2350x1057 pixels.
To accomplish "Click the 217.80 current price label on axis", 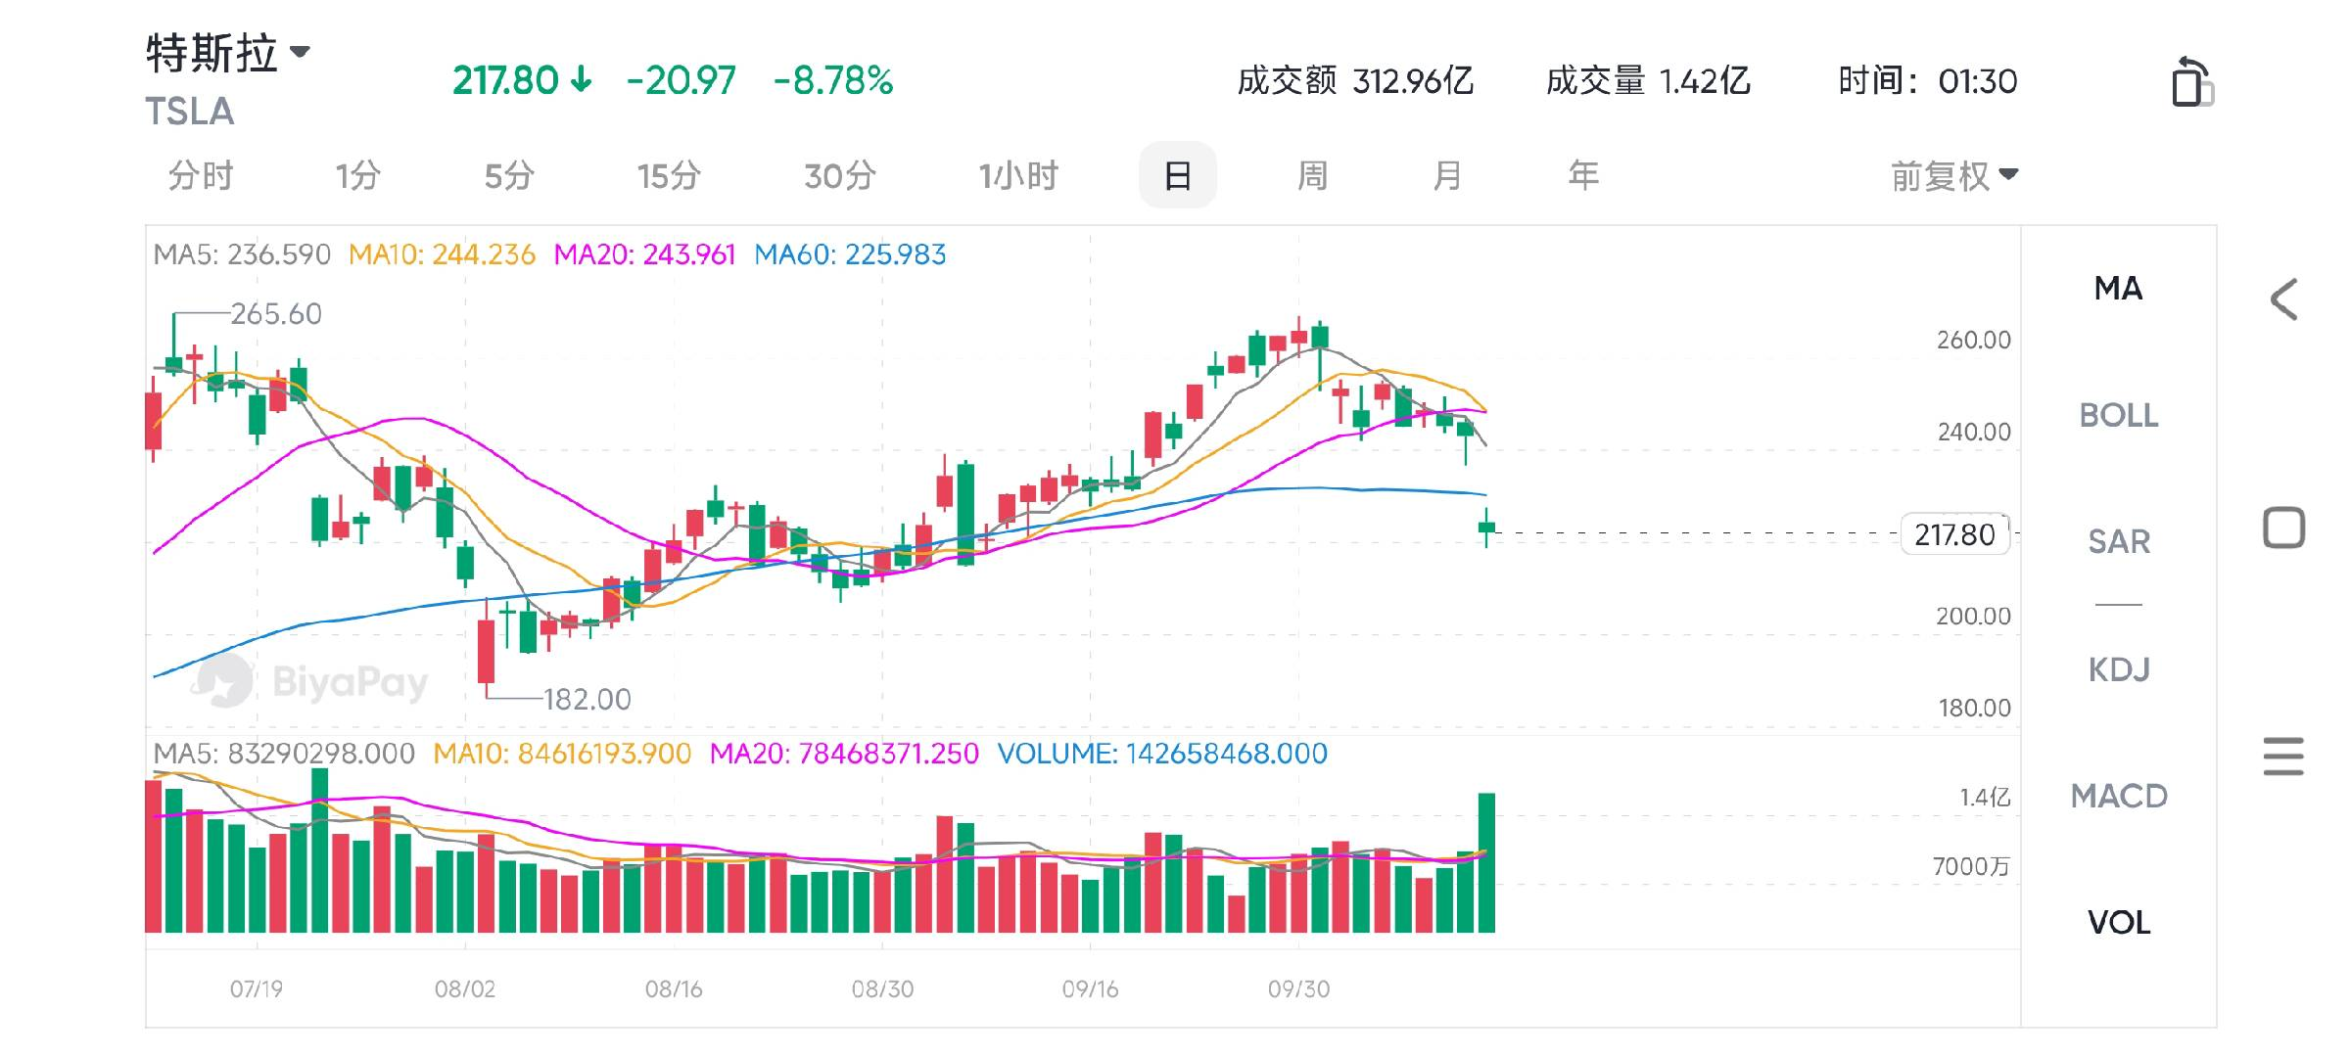I will pyautogui.click(x=1954, y=534).
